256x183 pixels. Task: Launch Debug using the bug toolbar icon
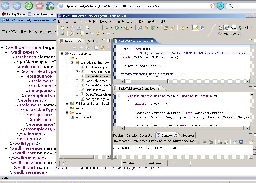coord(107,28)
